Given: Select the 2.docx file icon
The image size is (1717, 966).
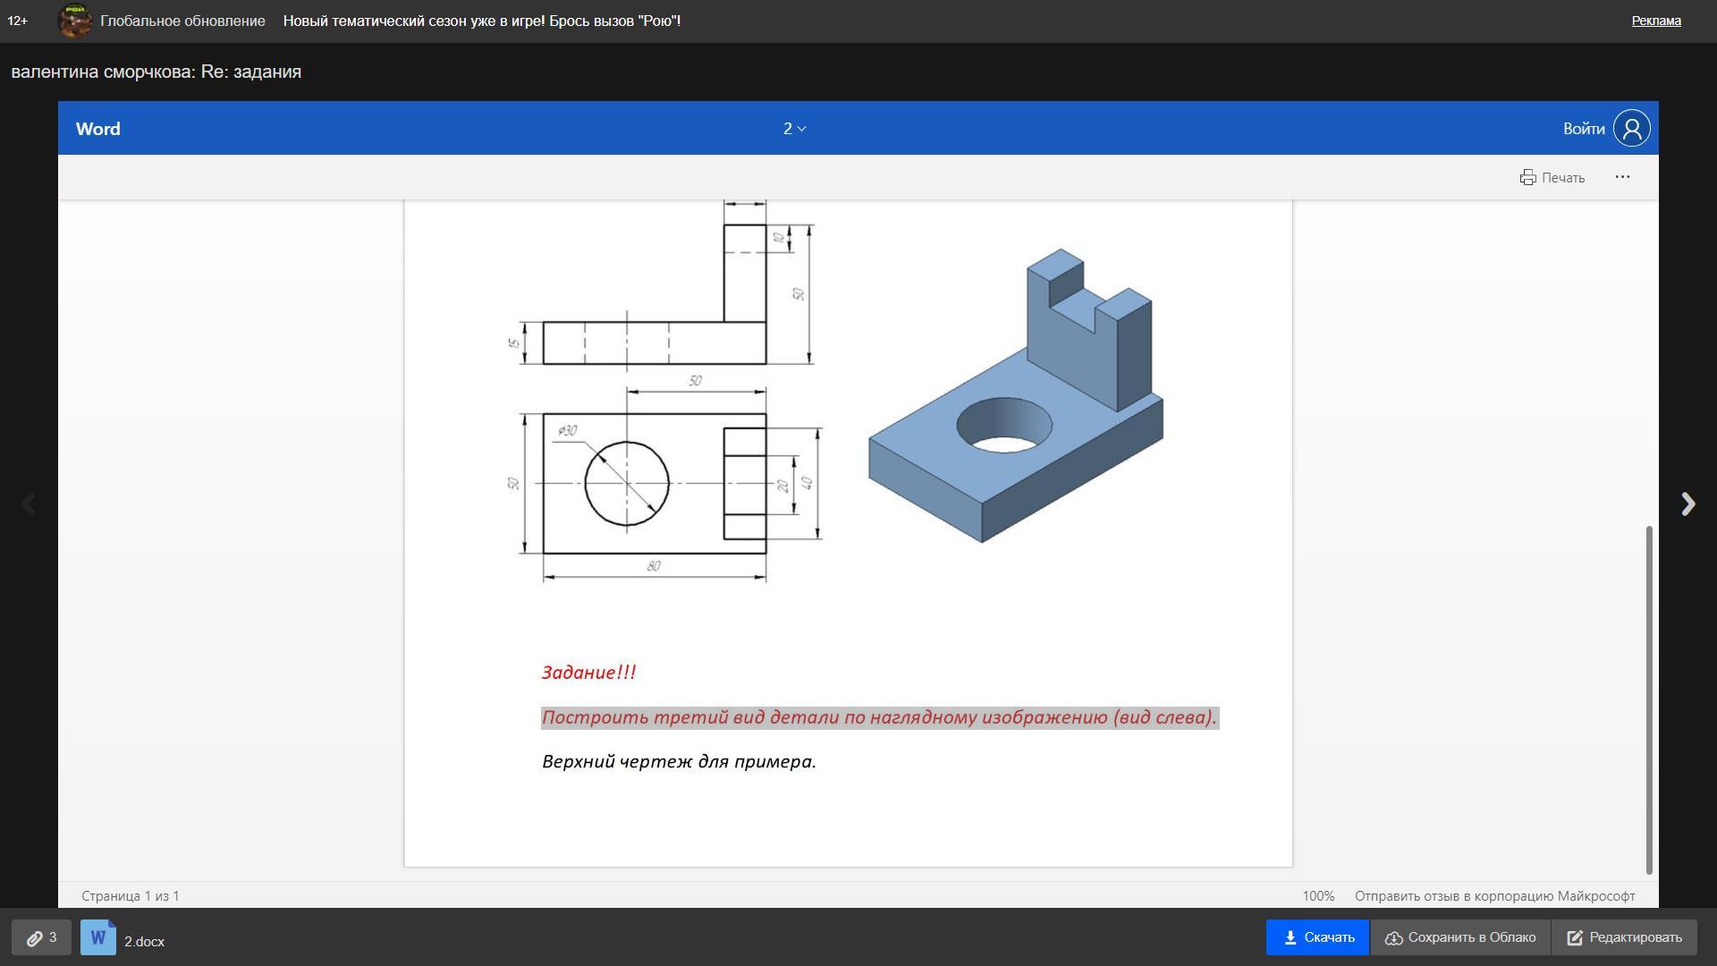Looking at the screenshot, I should pyautogui.click(x=98, y=937).
